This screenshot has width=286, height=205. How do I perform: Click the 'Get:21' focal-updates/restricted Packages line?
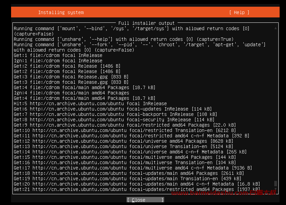pyautogui.click(x=137, y=189)
